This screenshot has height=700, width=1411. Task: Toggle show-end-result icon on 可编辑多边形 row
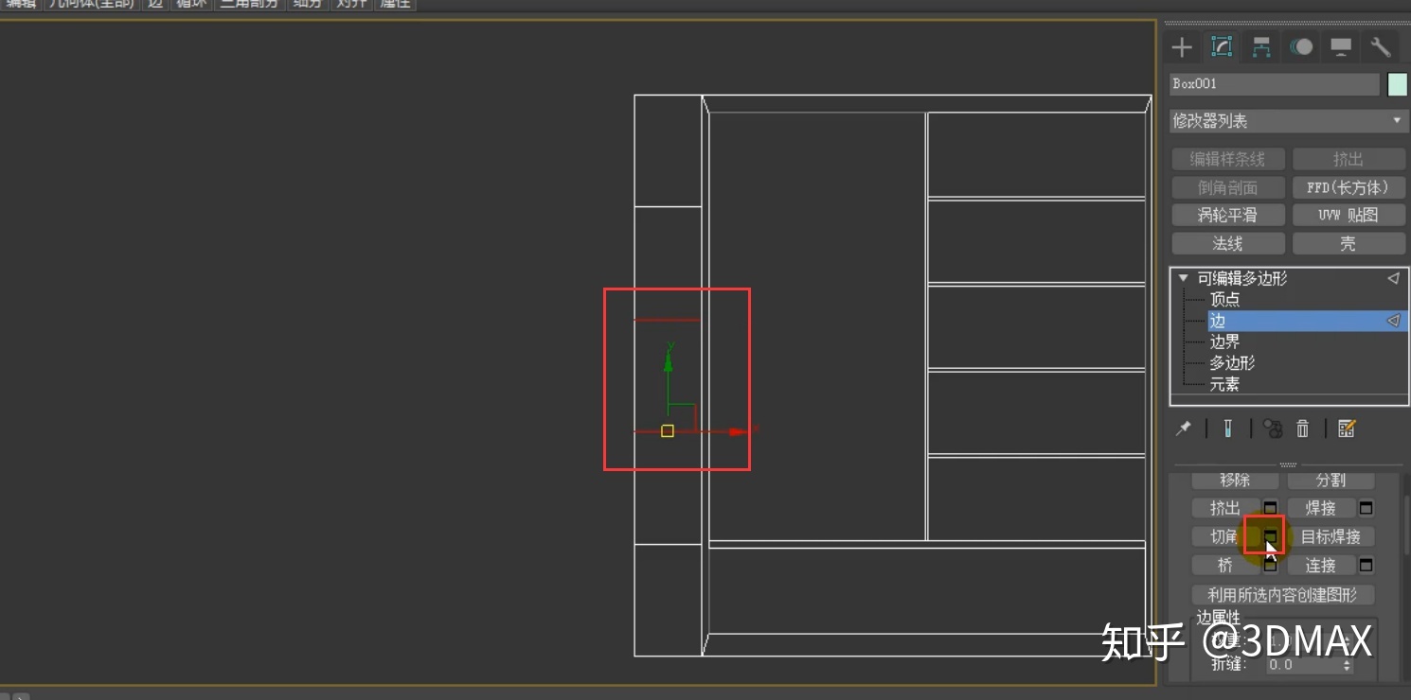[x=1393, y=278]
